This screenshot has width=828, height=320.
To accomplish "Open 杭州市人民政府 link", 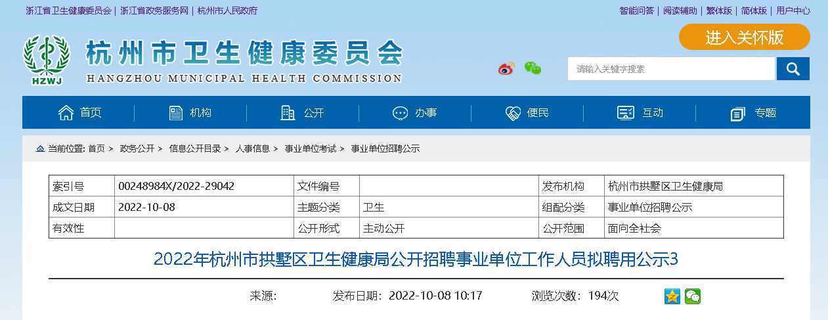I will click(x=227, y=11).
